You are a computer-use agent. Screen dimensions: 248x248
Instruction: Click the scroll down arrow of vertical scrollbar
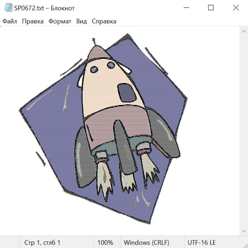coord(244,231)
